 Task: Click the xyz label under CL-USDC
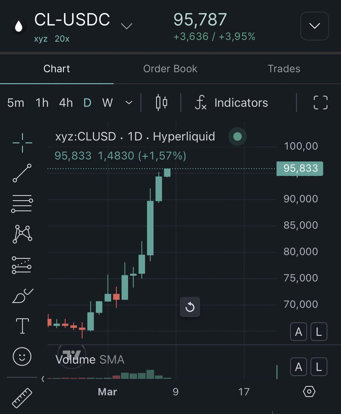tap(41, 39)
